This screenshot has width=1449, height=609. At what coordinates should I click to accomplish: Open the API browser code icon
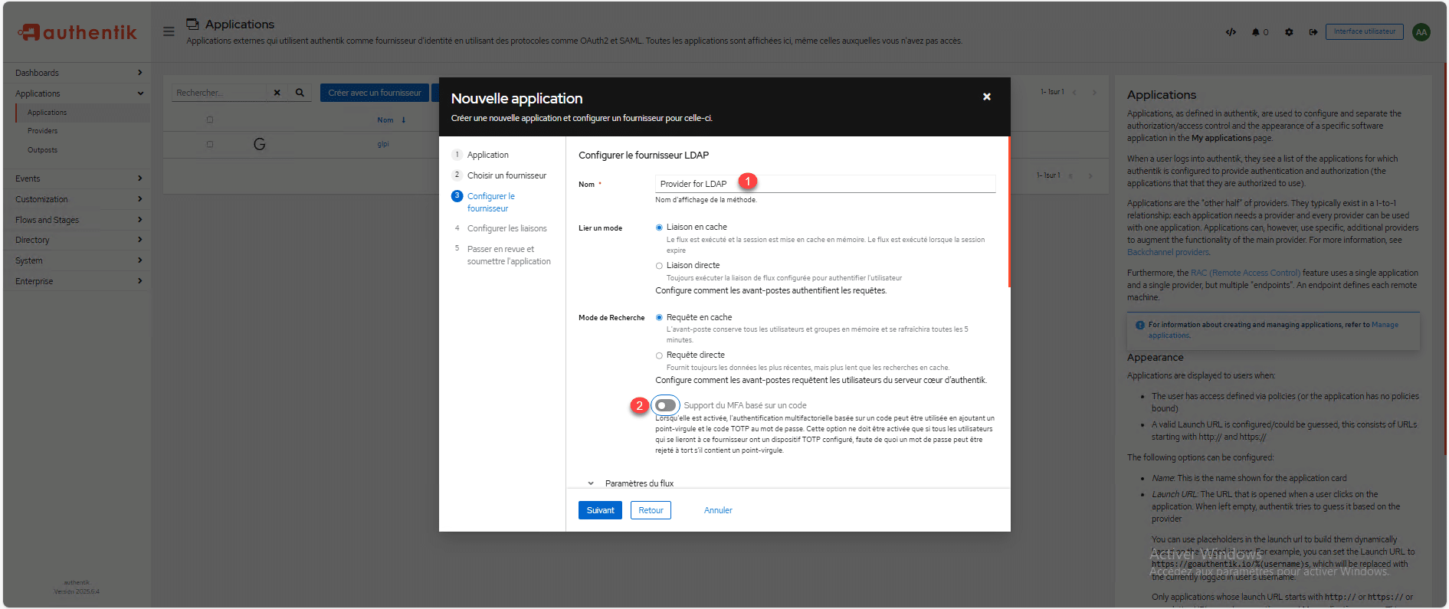click(x=1231, y=32)
